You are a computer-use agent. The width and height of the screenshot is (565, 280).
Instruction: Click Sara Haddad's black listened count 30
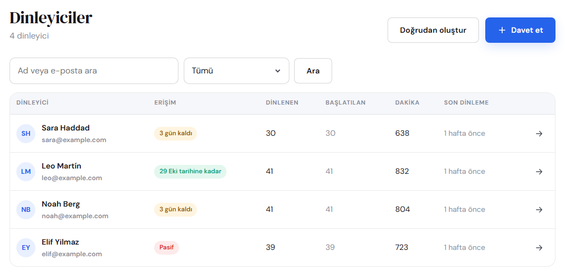tap(270, 134)
